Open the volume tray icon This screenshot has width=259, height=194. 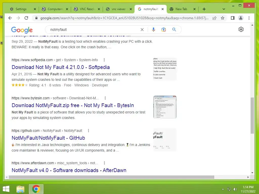click(235, 189)
